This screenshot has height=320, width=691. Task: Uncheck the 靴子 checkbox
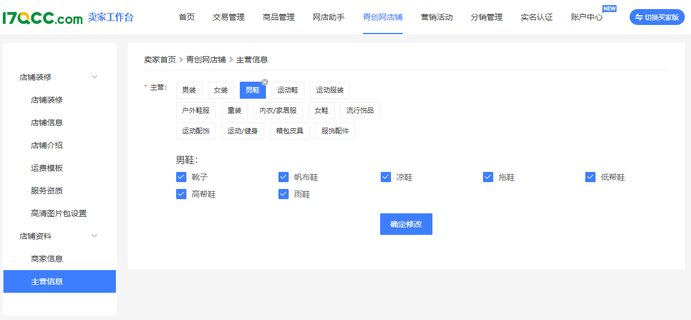pyautogui.click(x=181, y=177)
